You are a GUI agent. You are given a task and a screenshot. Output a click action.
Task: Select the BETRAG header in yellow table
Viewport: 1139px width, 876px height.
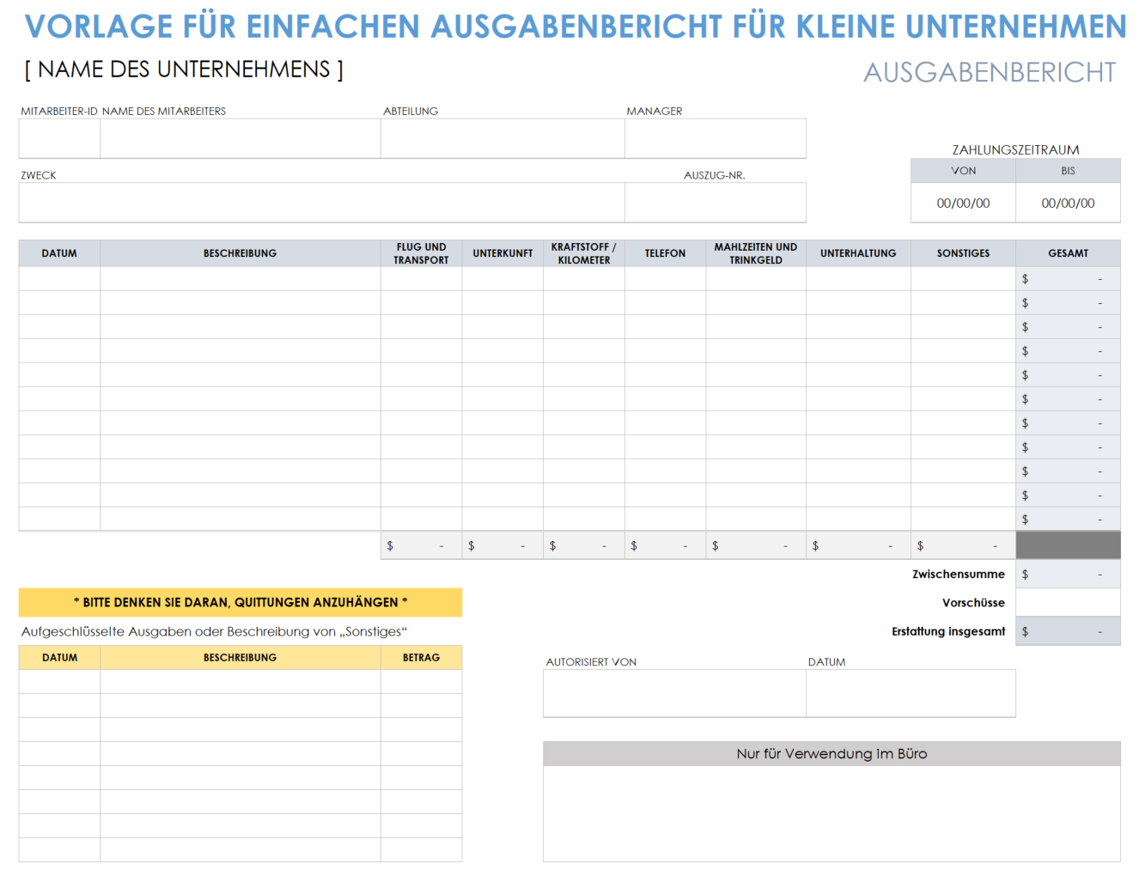click(x=421, y=657)
